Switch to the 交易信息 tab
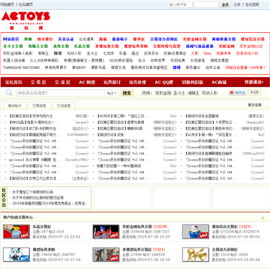 point(39,106)
